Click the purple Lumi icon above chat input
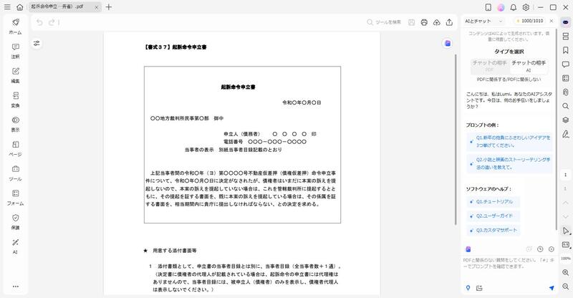The width and height of the screenshot is (573, 298). tap(468, 249)
